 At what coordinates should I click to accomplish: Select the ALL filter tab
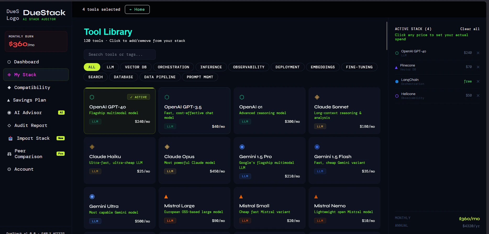click(x=92, y=67)
